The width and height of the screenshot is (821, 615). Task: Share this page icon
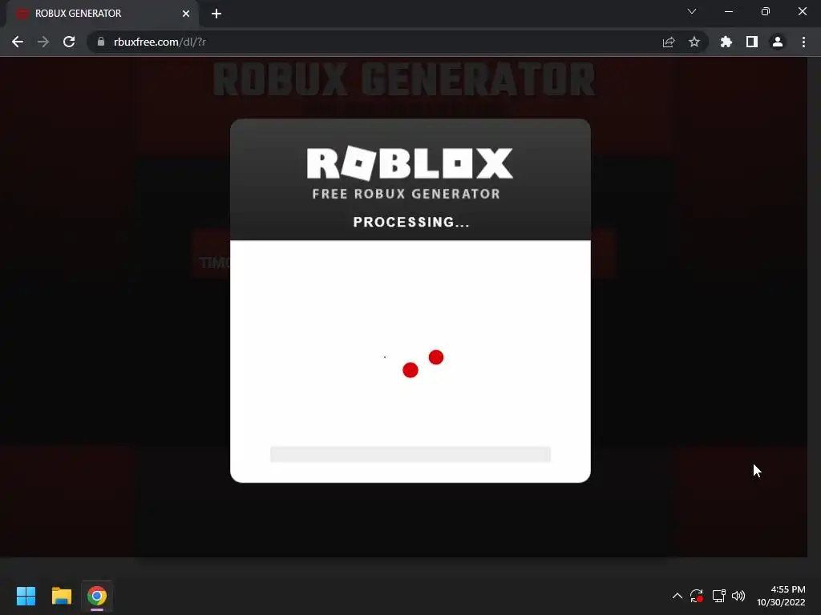pos(669,42)
